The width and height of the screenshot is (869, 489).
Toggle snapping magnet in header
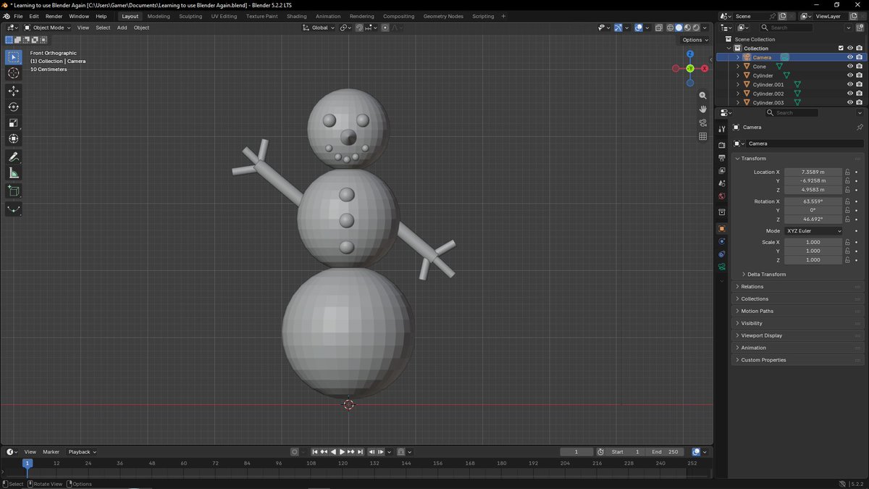click(360, 28)
